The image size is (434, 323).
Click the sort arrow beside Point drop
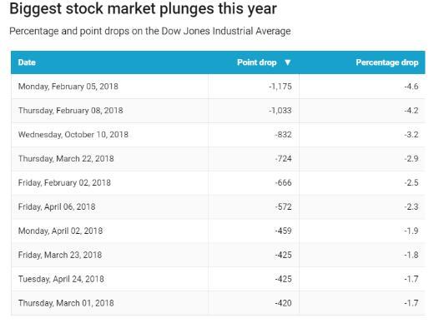click(x=288, y=62)
